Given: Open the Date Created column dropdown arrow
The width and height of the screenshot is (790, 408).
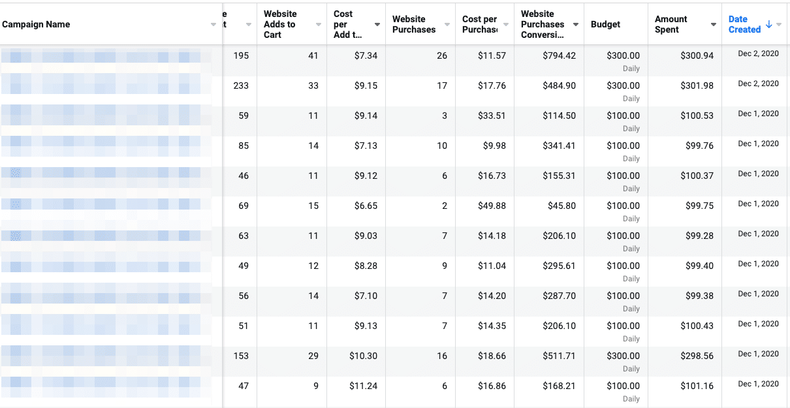Looking at the screenshot, I should click(x=780, y=25).
